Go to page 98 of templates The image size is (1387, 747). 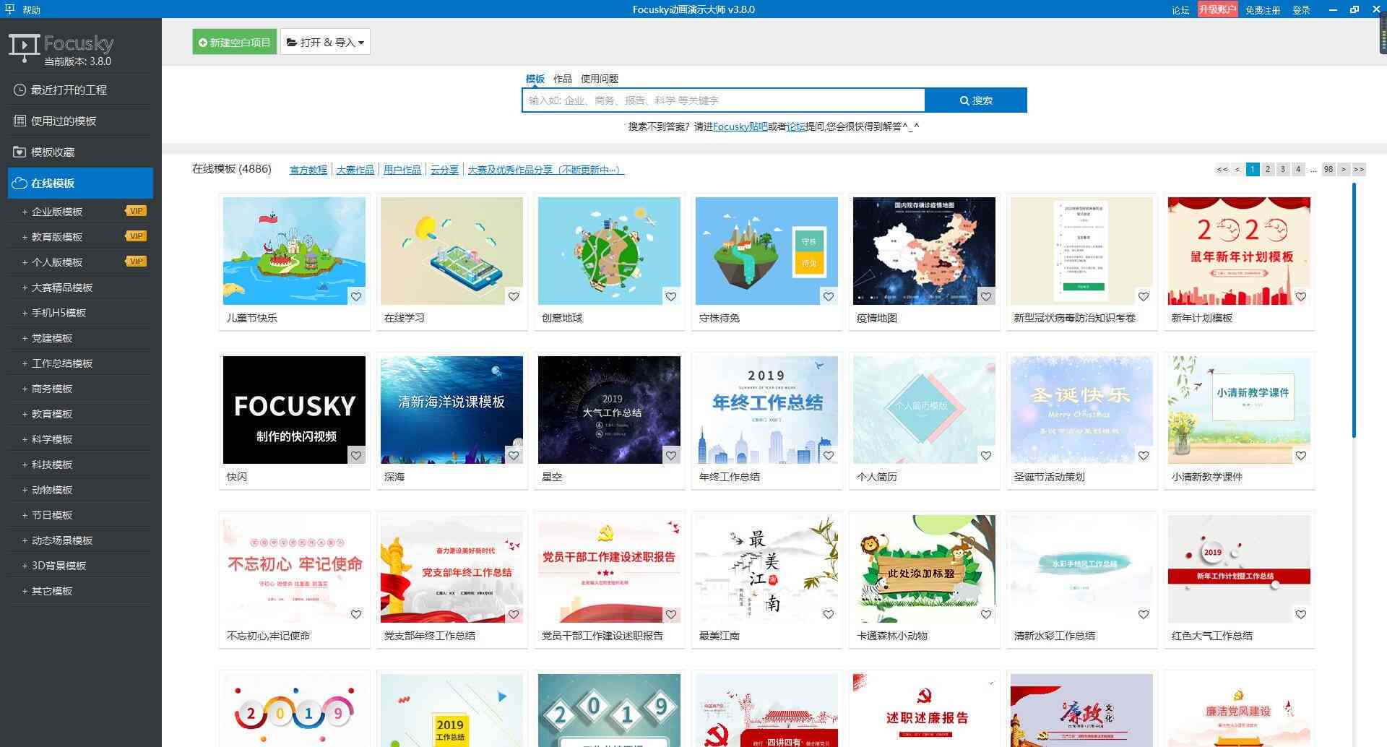[1328, 169]
